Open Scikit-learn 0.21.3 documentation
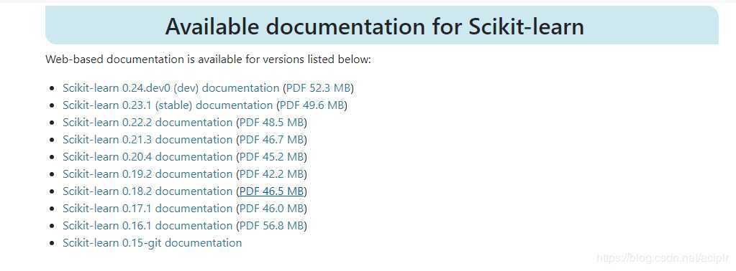The width and height of the screenshot is (736, 271). coord(147,140)
